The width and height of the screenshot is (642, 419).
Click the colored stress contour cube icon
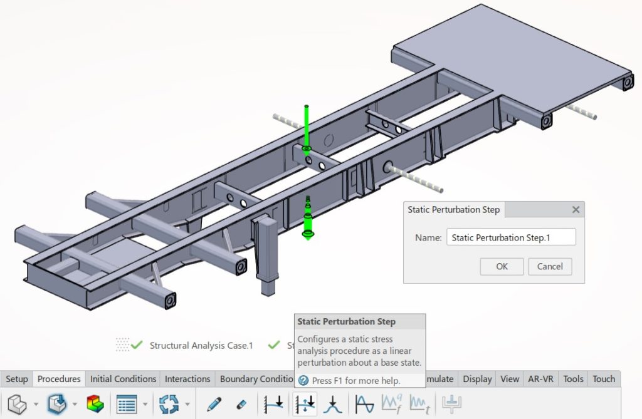95,404
